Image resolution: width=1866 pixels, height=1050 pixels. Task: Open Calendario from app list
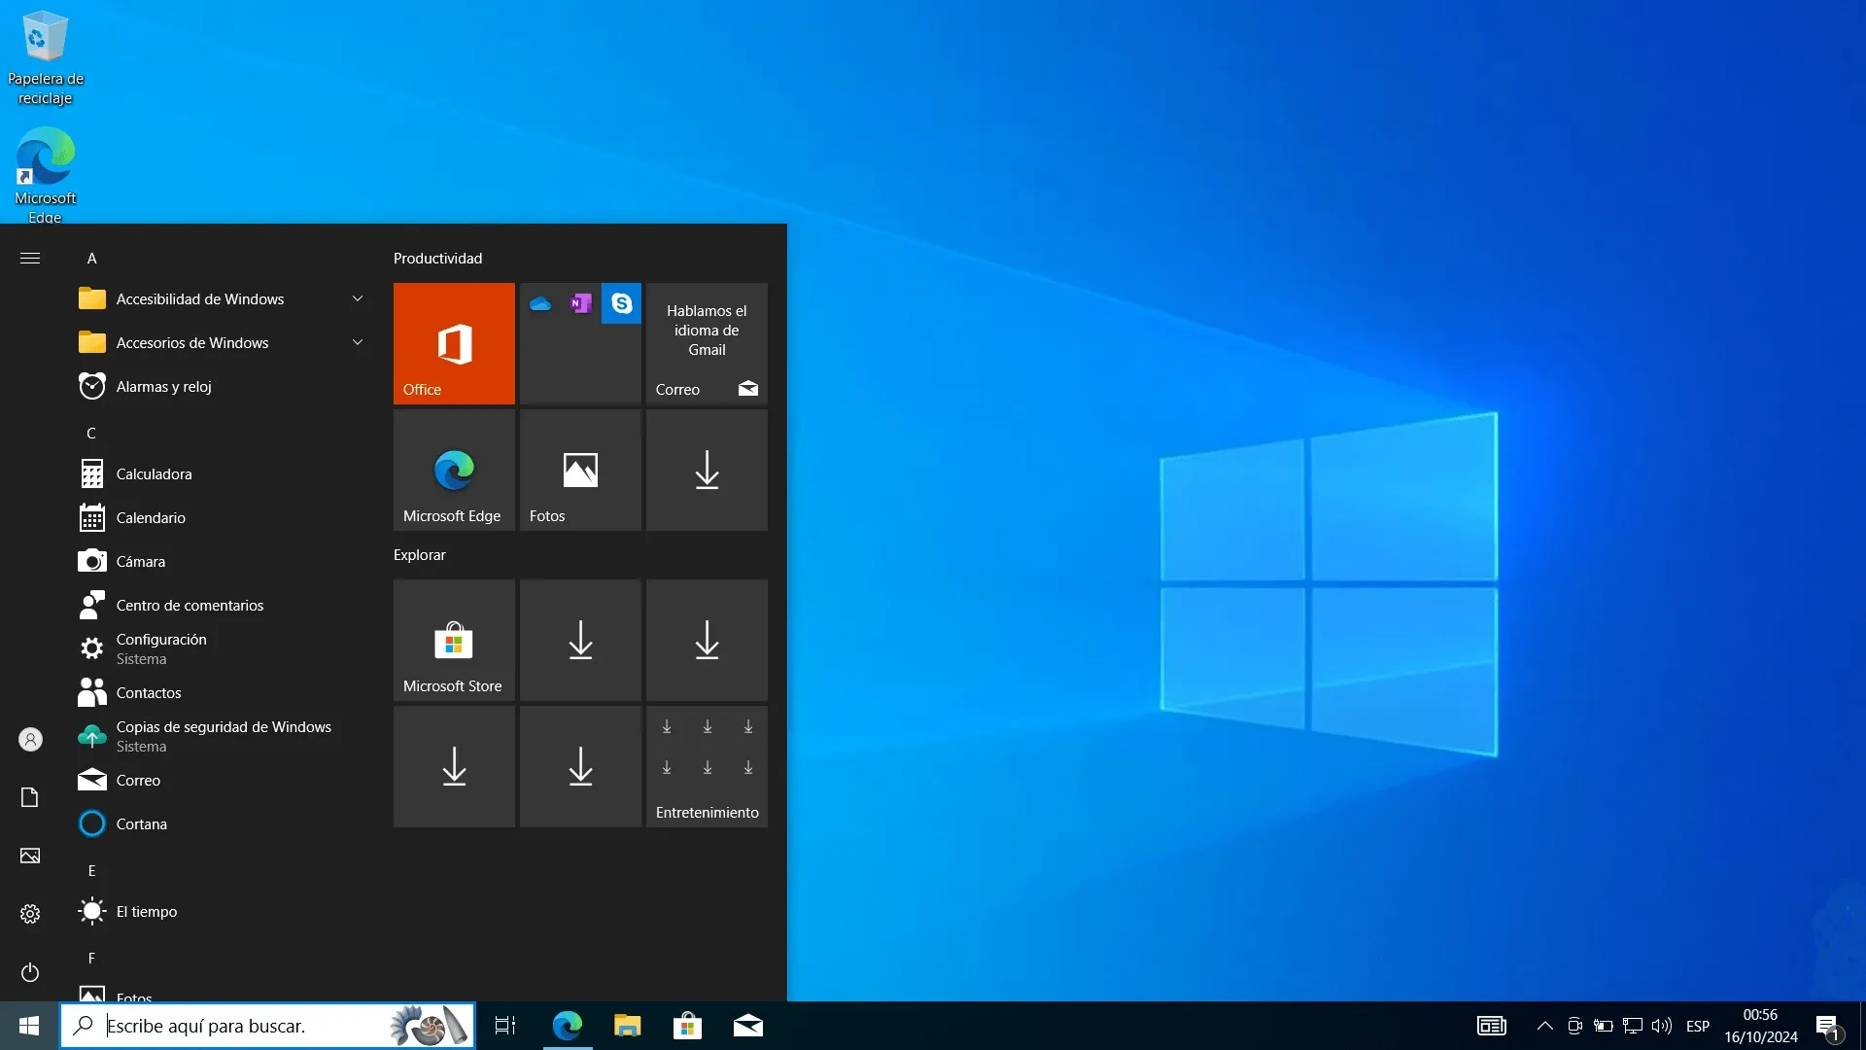click(224, 517)
